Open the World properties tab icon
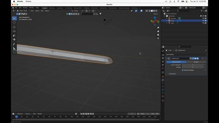Image resolution: width=219 pixels, height=123 pixels. coord(163,68)
